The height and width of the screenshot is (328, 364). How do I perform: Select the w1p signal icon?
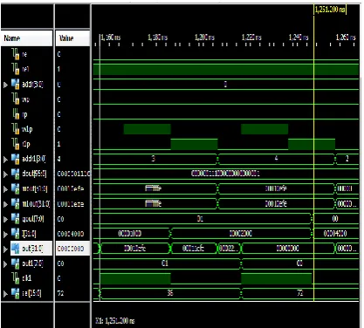pyautogui.click(x=16, y=129)
